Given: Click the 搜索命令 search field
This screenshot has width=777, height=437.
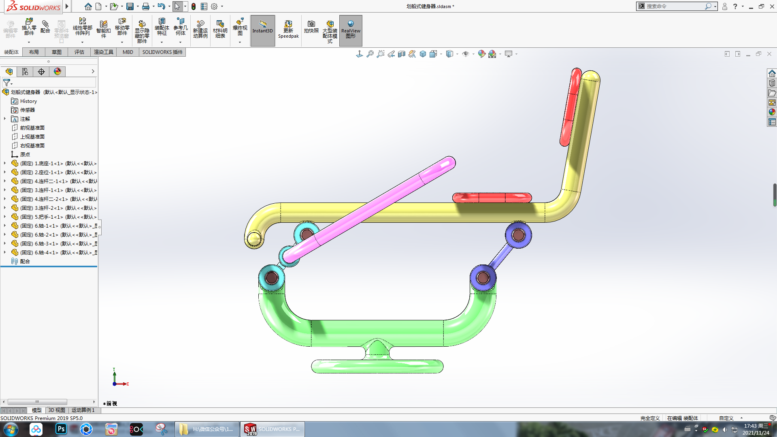Looking at the screenshot, I should click(675, 6).
